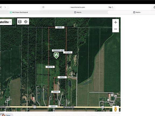Click the 628 ft boundary label

tap(60, 27)
